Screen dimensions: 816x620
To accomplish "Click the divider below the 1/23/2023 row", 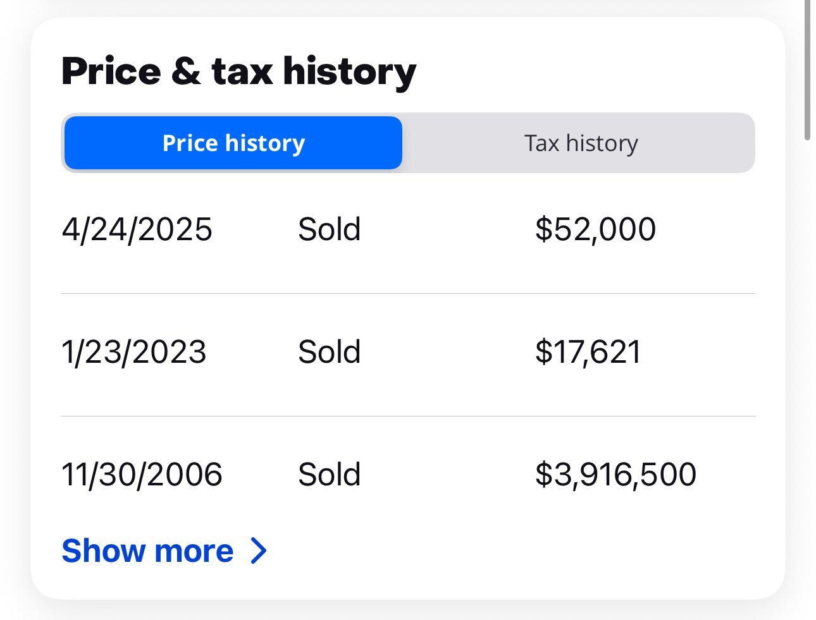I will [x=408, y=416].
